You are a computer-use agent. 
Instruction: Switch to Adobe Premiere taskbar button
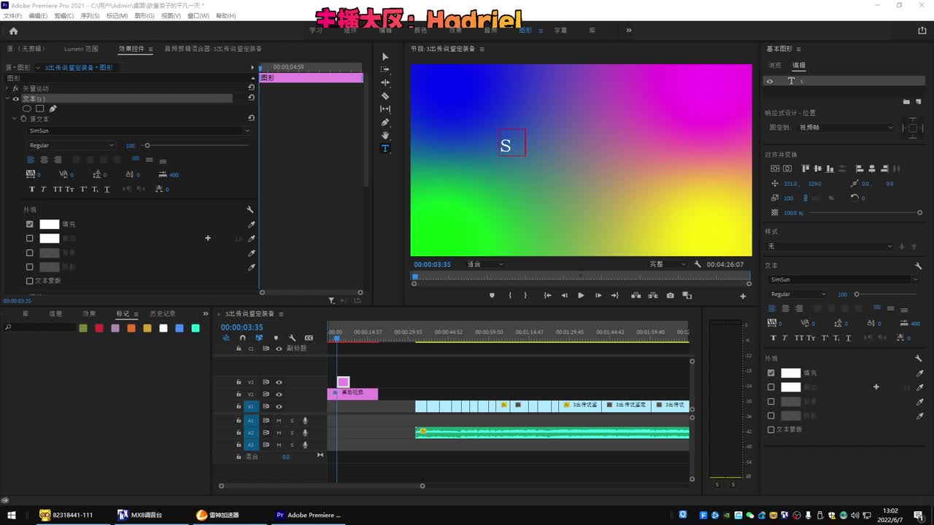click(309, 515)
